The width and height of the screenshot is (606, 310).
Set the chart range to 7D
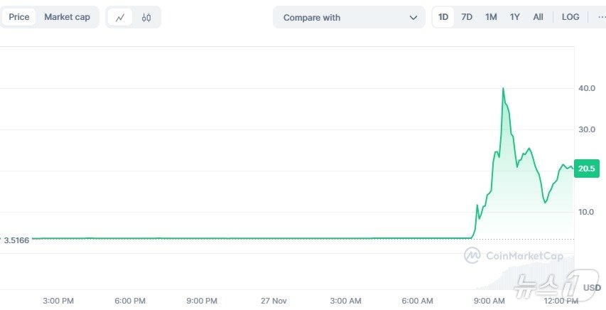pos(467,17)
